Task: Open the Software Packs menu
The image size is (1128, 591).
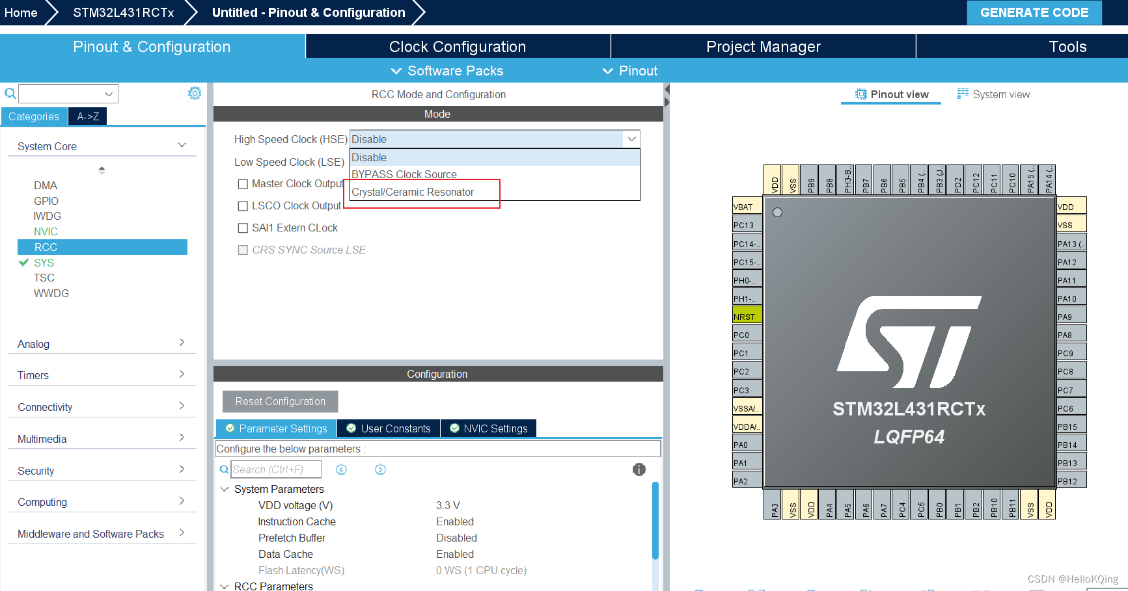Action: [x=447, y=71]
